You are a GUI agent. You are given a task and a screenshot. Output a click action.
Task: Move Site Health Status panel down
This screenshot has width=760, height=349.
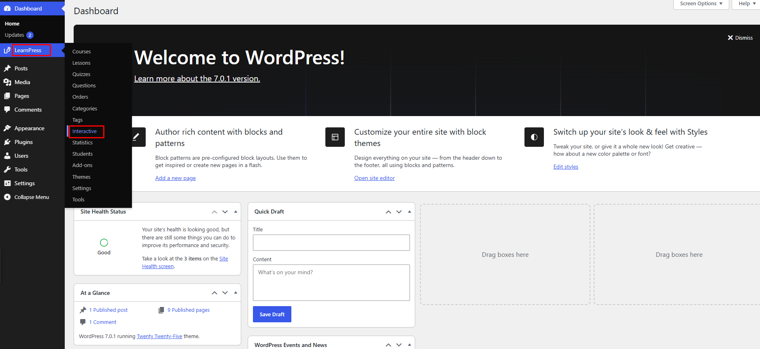pyautogui.click(x=225, y=212)
